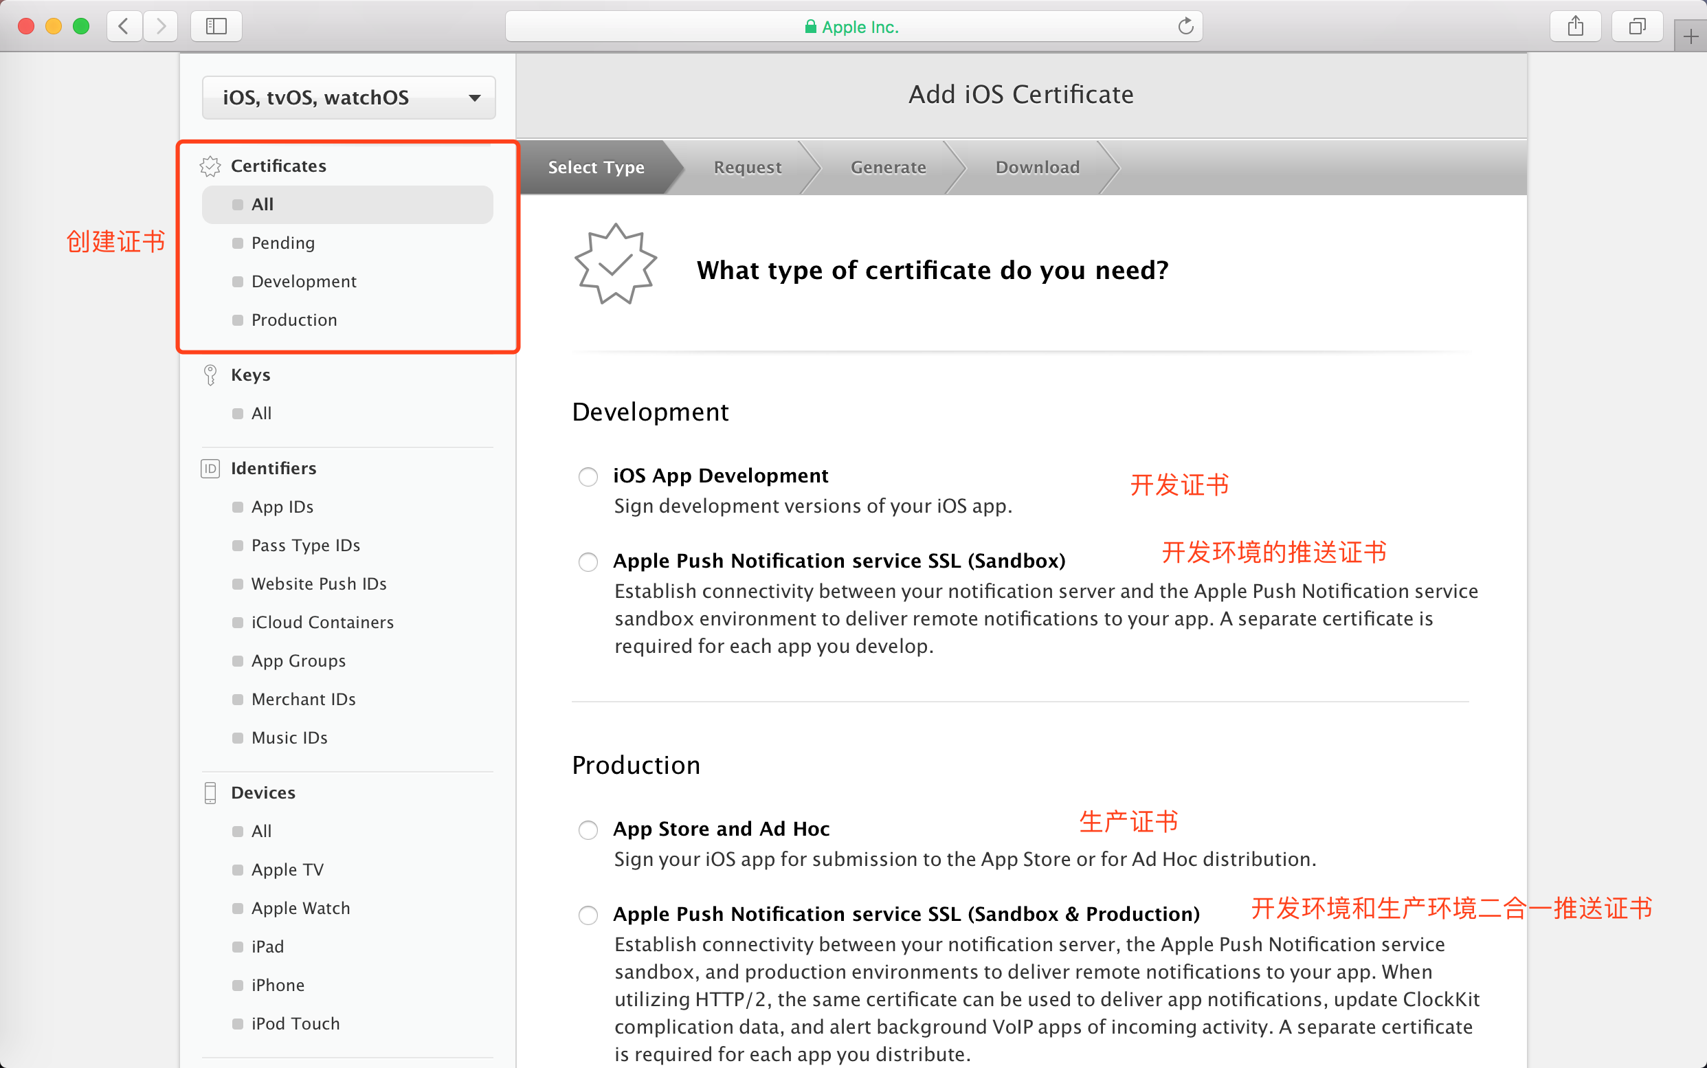The width and height of the screenshot is (1707, 1068).
Task: Click the Download step
Action: click(x=1038, y=168)
